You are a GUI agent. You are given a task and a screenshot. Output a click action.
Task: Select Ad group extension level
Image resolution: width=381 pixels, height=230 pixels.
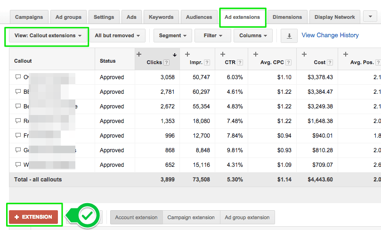247,217
